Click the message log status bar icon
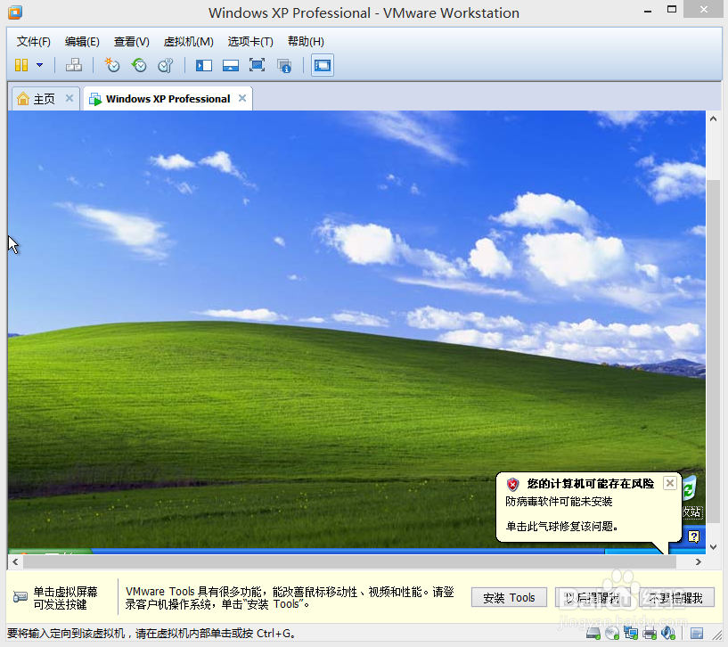Image resolution: width=728 pixels, height=647 pixels. coord(697,633)
